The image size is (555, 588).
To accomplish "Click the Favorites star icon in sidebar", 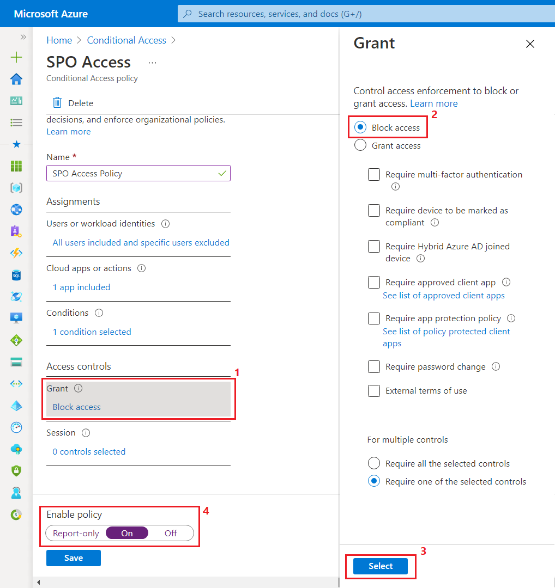I will (x=16, y=144).
